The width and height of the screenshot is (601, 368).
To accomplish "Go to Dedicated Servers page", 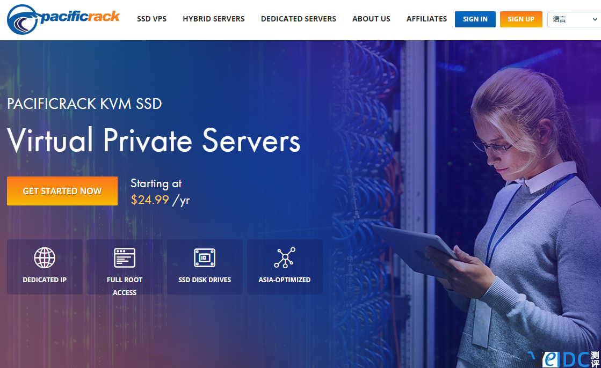I will 298,19.
